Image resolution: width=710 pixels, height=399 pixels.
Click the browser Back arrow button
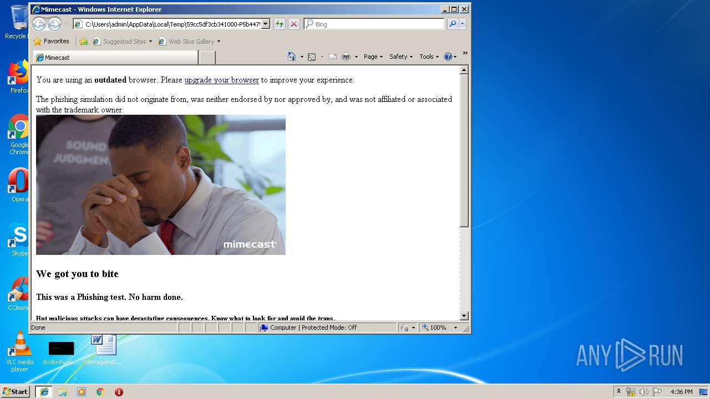(39, 24)
